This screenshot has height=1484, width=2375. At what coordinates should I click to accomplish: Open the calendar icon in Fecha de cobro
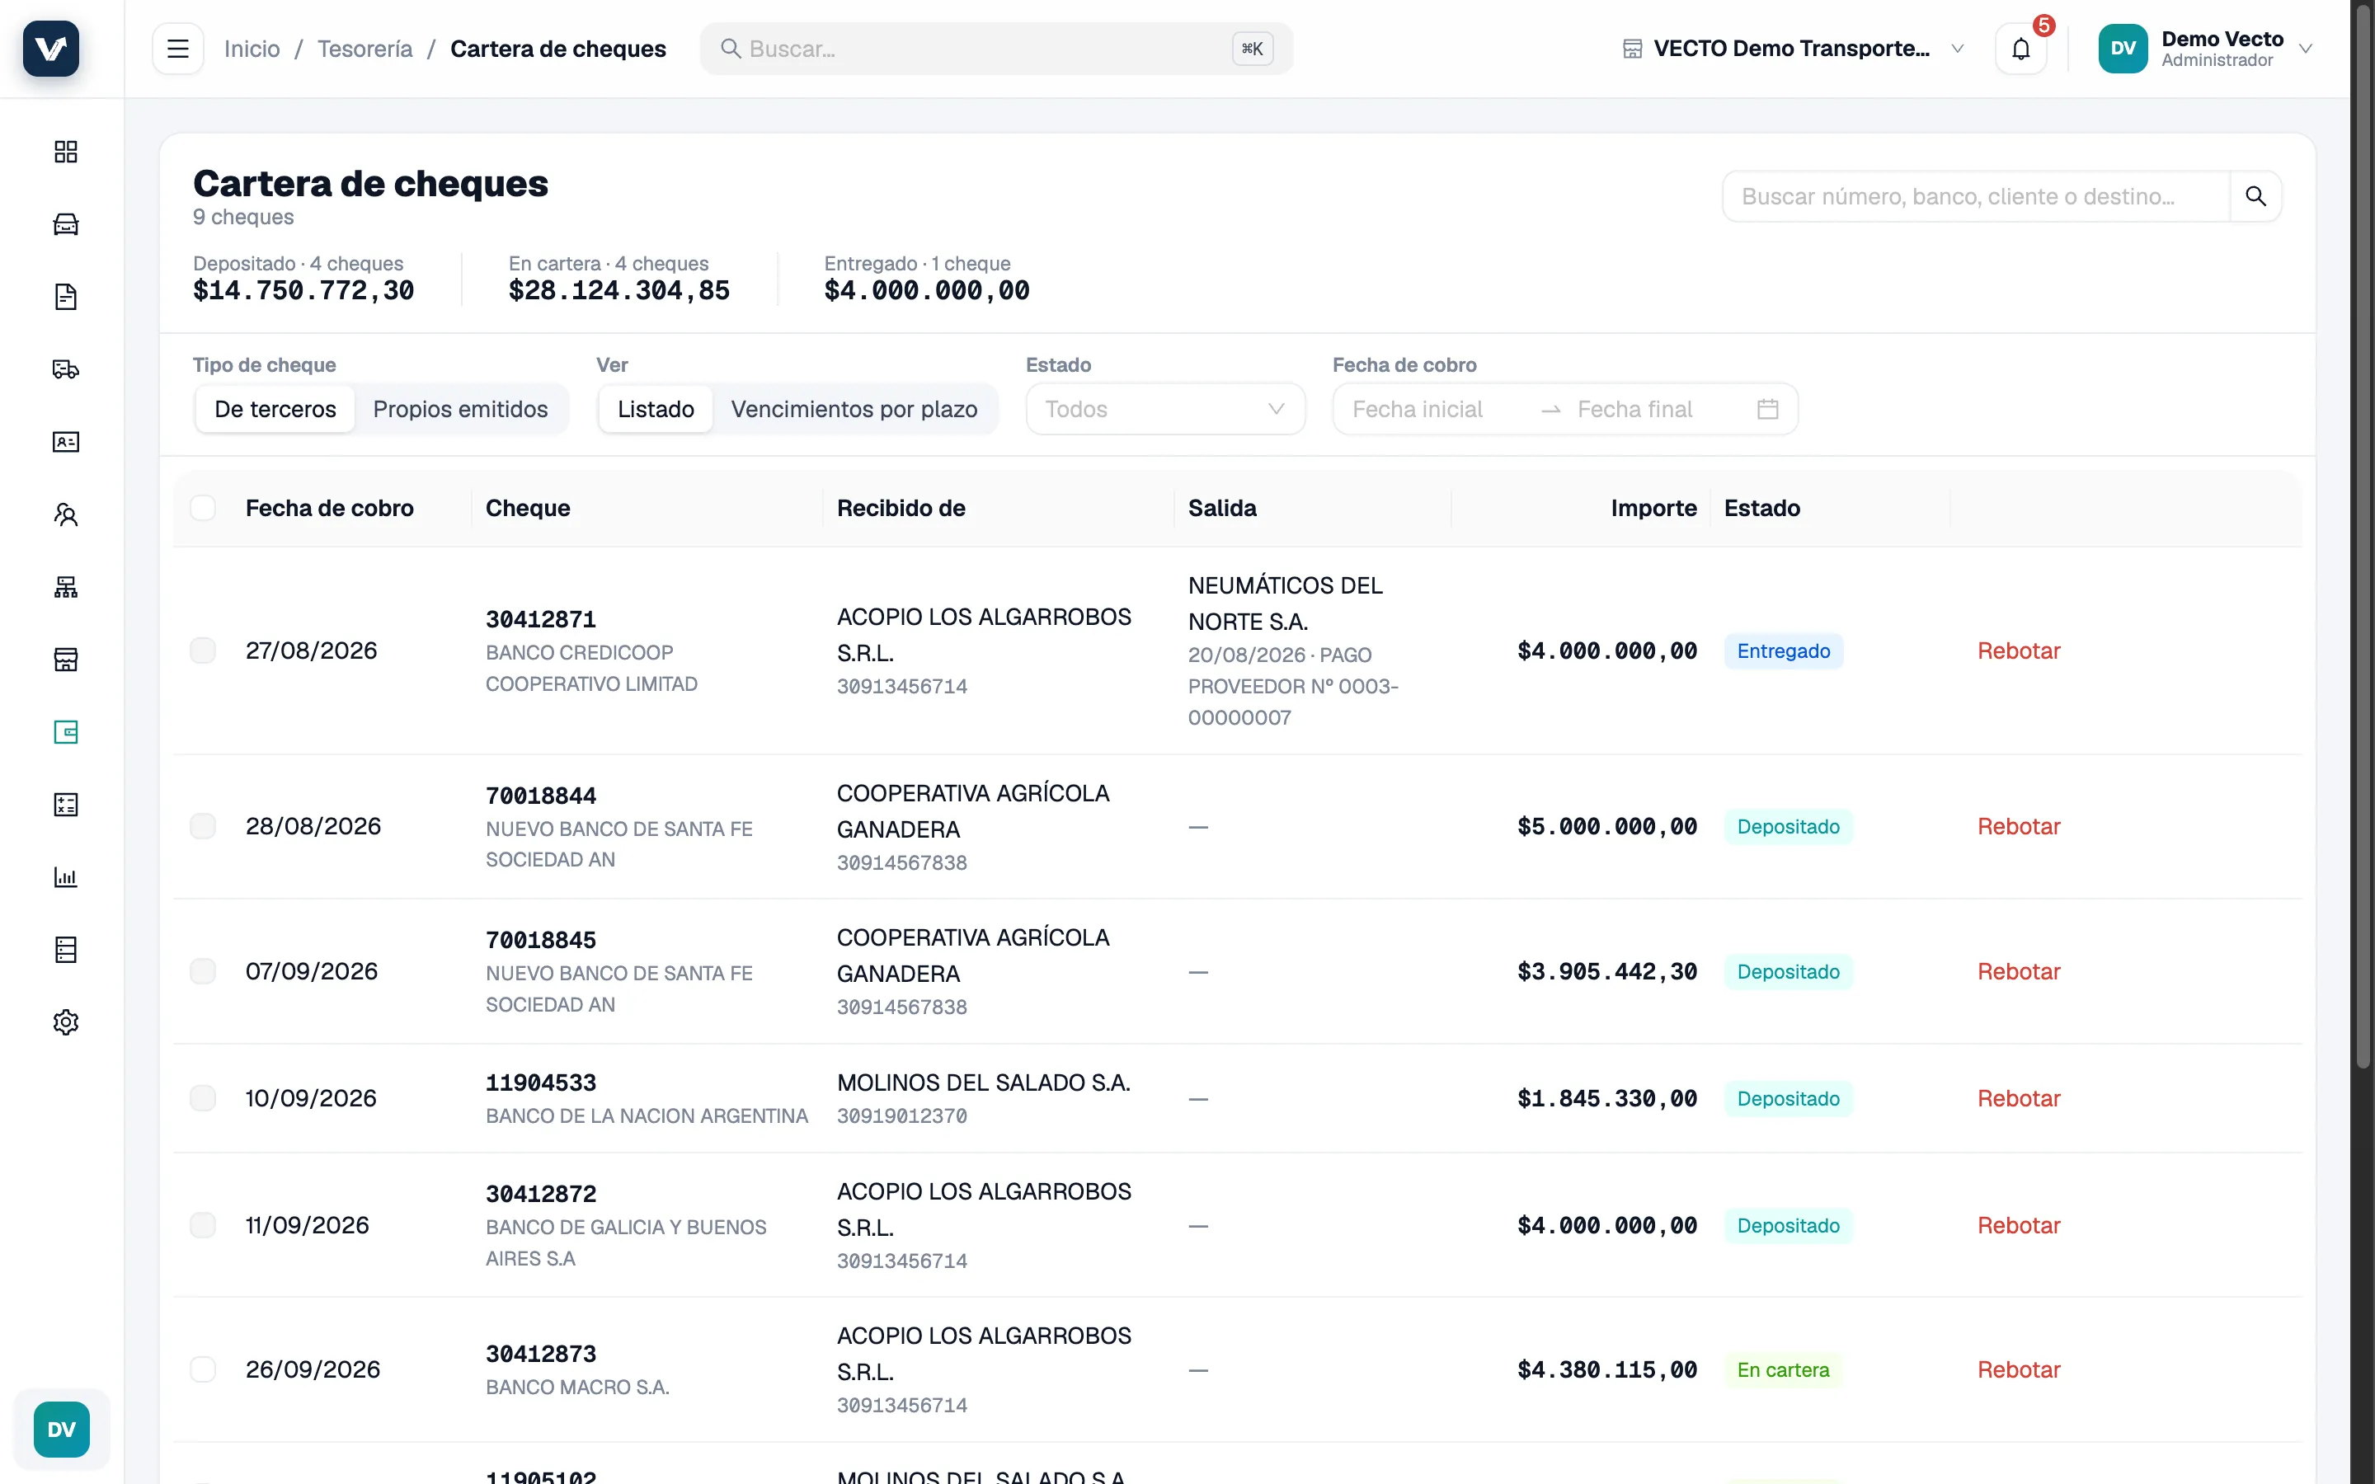(1767, 409)
